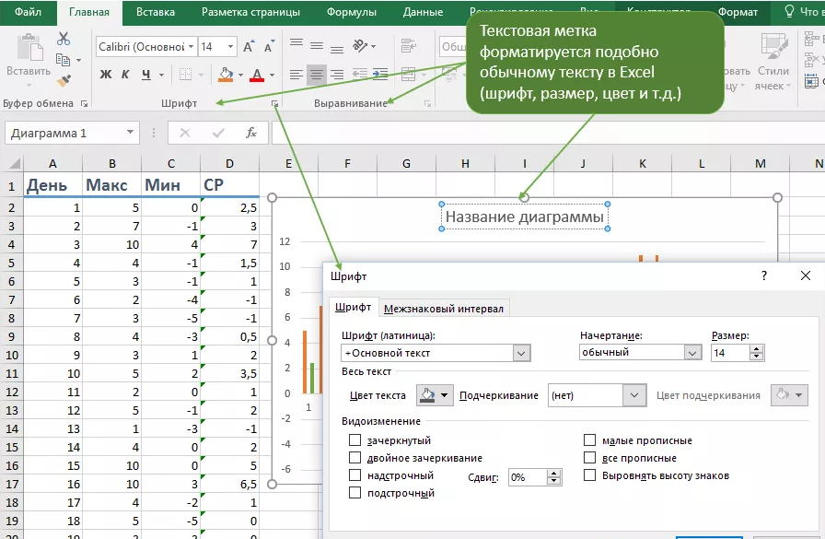Open the Цвет текста color picker

click(x=435, y=394)
